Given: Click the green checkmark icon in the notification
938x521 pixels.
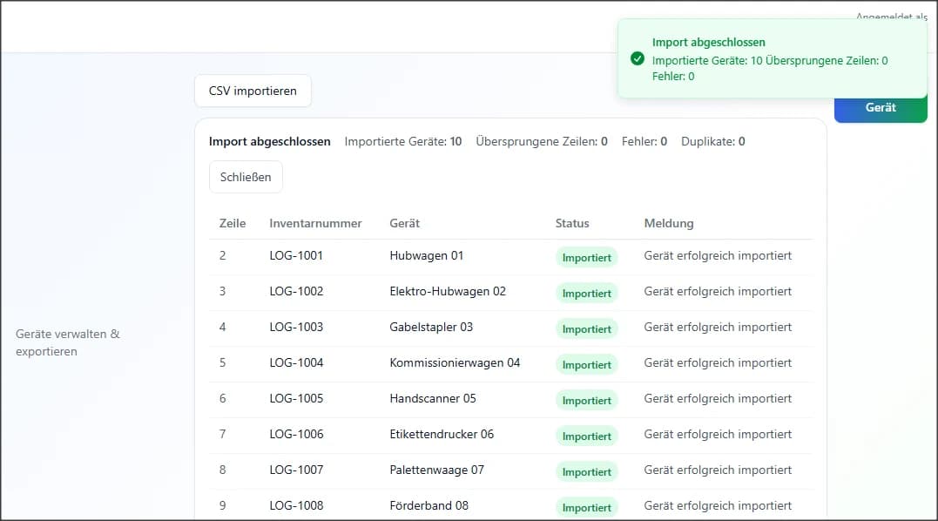Looking at the screenshot, I should click(x=638, y=58).
